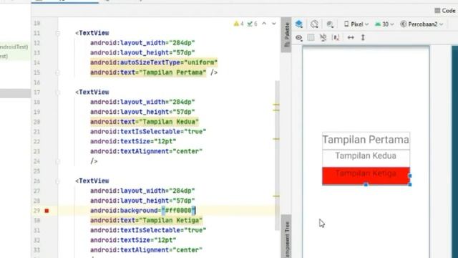This screenshot has width=458, height=258.
Task: Select Tampilan Kedua view in design preview
Action: [x=366, y=158]
